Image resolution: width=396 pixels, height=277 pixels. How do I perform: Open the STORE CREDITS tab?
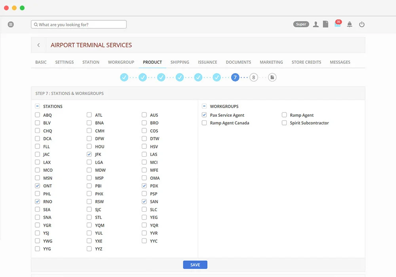pos(306,62)
